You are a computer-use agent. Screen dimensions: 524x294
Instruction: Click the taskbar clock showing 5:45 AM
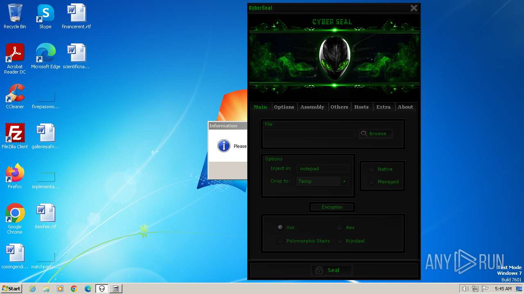pyautogui.click(x=503, y=289)
